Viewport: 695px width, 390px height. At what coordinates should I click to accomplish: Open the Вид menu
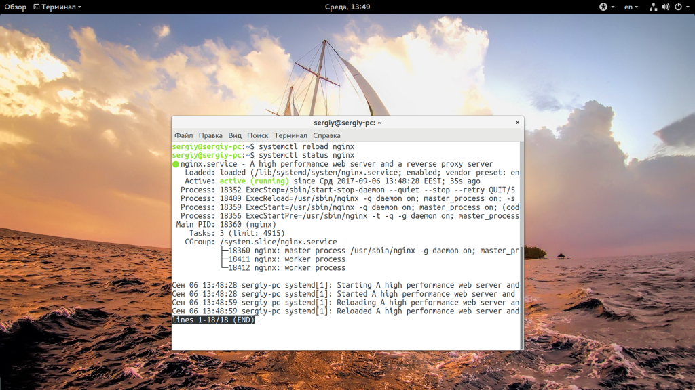[235, 135]
